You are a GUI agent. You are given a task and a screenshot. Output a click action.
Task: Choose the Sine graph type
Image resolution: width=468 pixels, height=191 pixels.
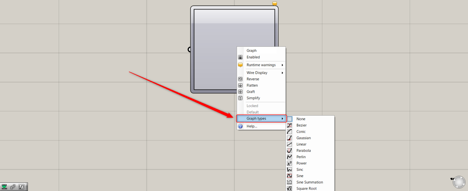[300, 176]
